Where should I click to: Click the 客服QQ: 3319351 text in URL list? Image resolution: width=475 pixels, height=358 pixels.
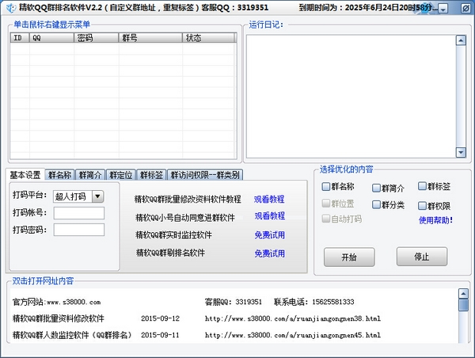click(x=233, y=302)
